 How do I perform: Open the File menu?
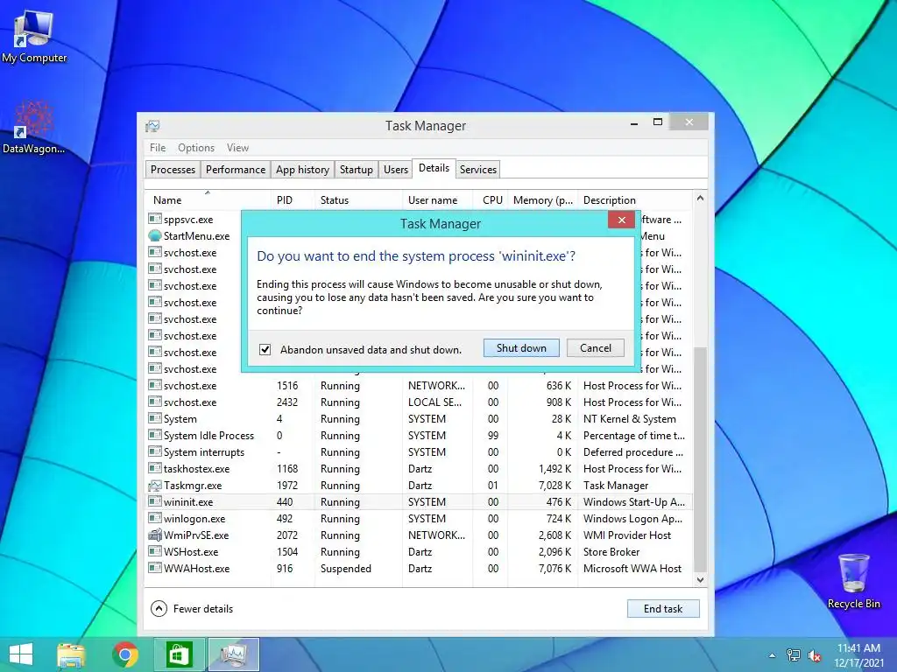[x=158, y=147]
